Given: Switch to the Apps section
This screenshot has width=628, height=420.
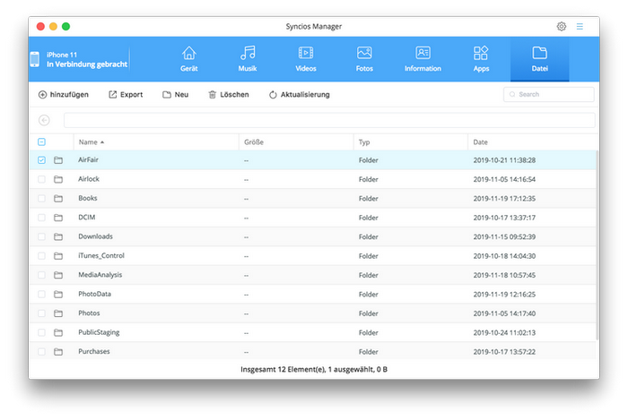Looking at the screenshot, I should [x=481, y=58].
